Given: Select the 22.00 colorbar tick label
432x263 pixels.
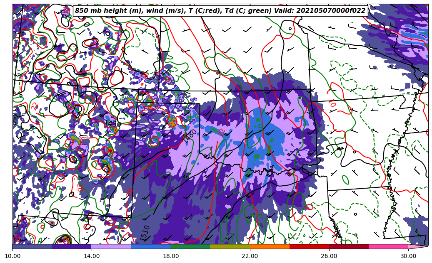Looking at the screenshot, I should 250,256.
